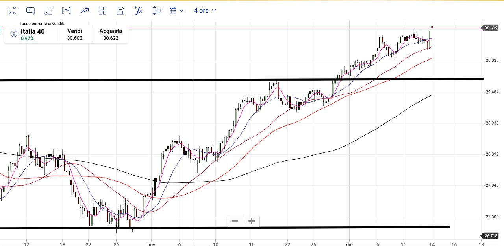Click Vendi at 30.602

click(x=75, y=35)
